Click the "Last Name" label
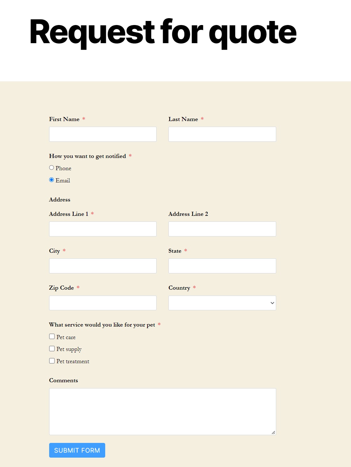The width and height of the screenshot is (351, 467). pyautogui.click(x=183, y=119)
